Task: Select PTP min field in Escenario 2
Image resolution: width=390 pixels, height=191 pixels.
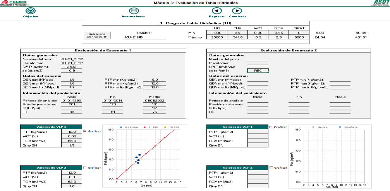Action: tap(340, 80)
